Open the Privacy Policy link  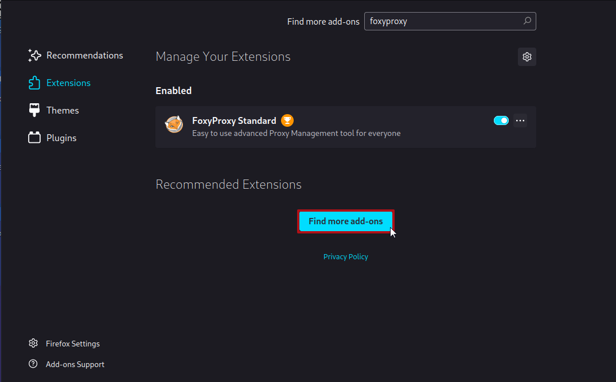click(346, 256)
